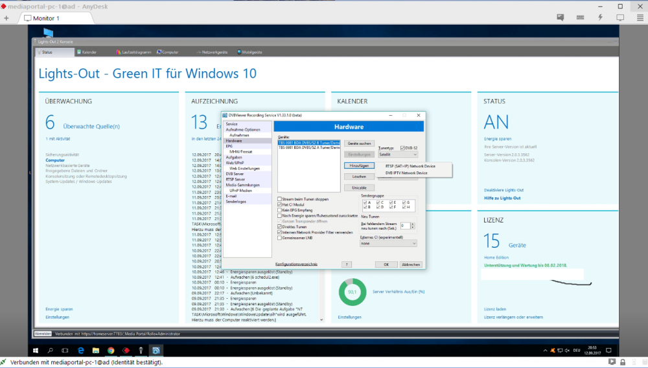The image size is (648, 368).
Task: Open File Explorer from the taskbar
Action: tap(97, 350)
